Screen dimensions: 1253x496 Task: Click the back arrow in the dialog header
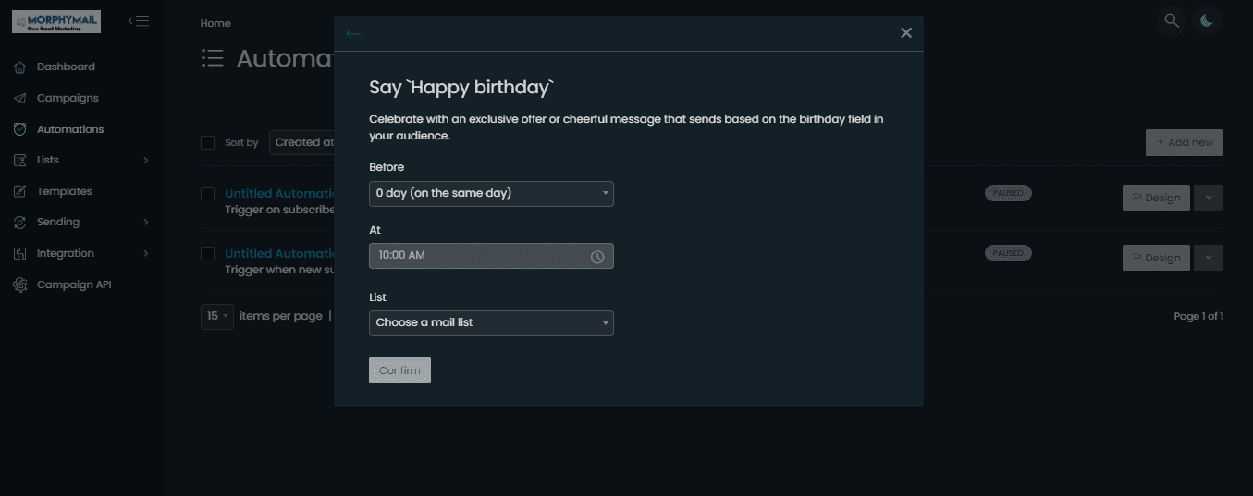pos(352,33)
